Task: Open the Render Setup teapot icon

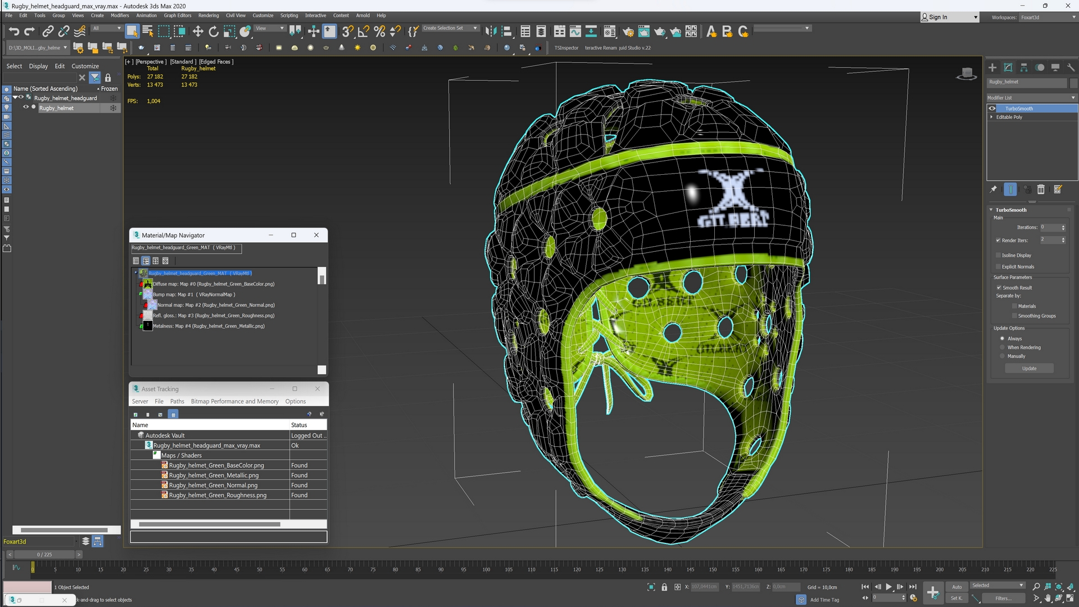Action: click(628, 31)
